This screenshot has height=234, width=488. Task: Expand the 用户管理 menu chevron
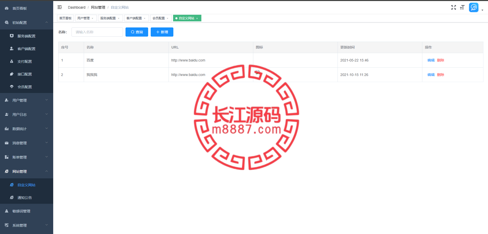(x=47, y=100)
